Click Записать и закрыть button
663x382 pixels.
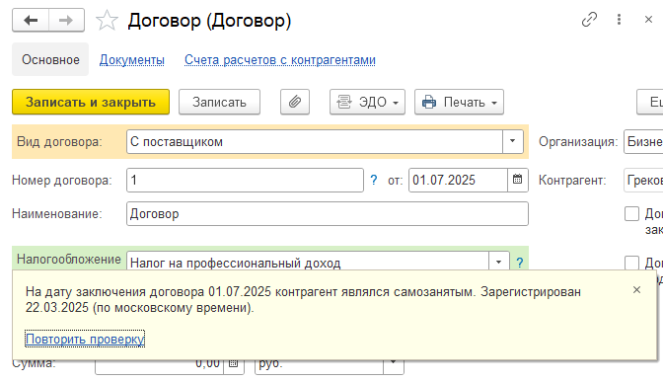click(91, 102)
